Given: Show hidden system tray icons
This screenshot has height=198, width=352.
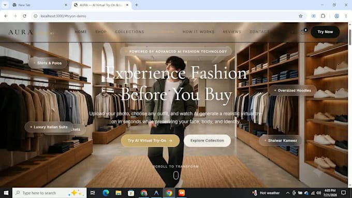Looking at the screenshot, I should 288,193.
